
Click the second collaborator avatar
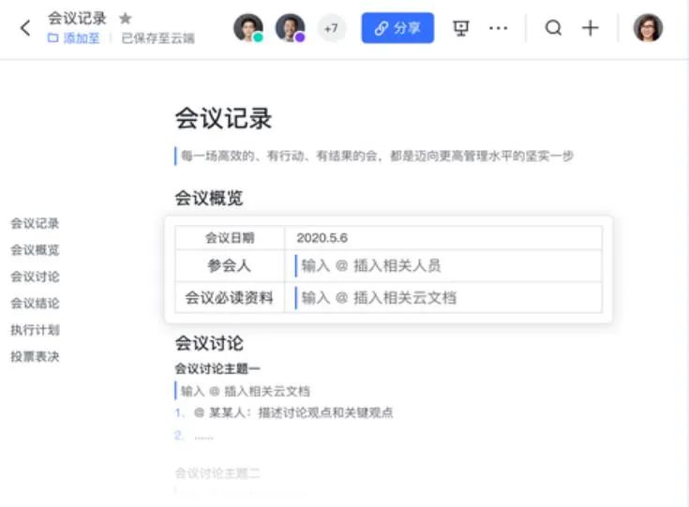291,28
